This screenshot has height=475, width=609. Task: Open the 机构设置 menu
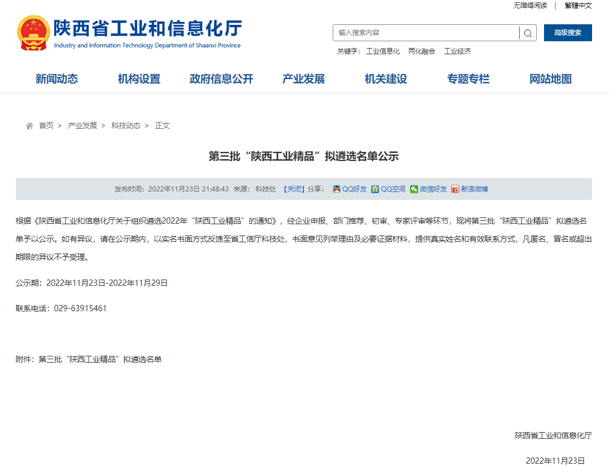coord(139,79)
